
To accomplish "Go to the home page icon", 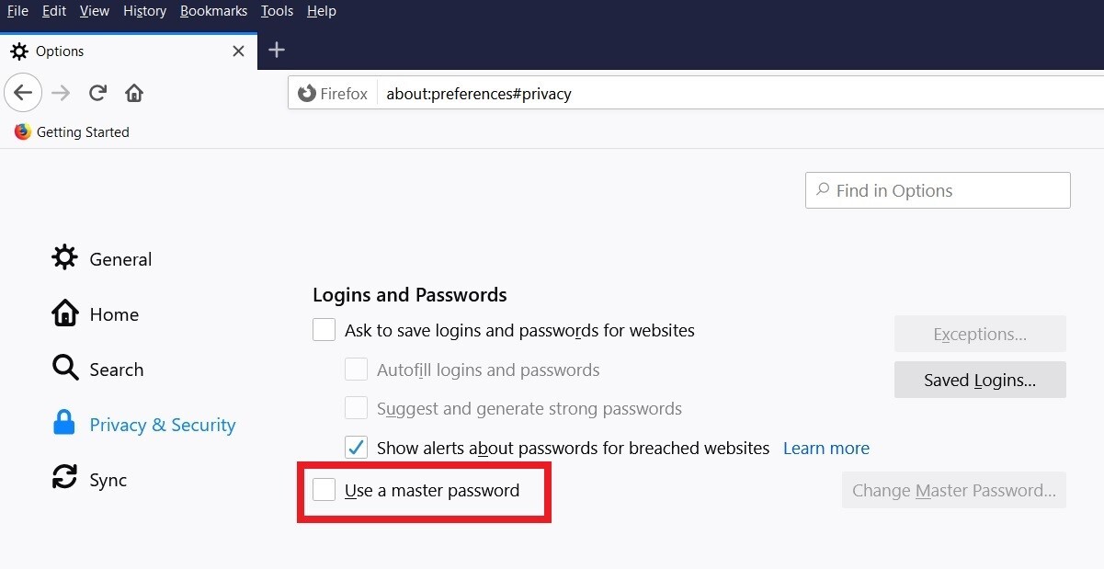I will pos(134,93).
